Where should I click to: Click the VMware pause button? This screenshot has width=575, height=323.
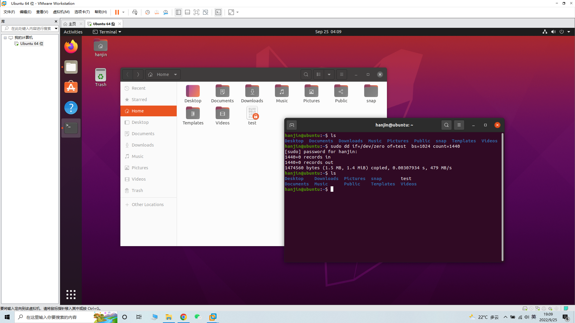pyautogui.click(x=117, y=12)
